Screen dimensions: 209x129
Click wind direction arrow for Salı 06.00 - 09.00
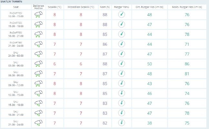[x=121, y=73]
